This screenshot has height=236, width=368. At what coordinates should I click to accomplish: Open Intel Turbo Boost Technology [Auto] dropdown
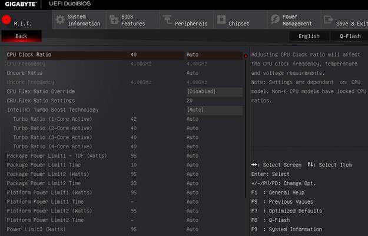pos(214,110)
